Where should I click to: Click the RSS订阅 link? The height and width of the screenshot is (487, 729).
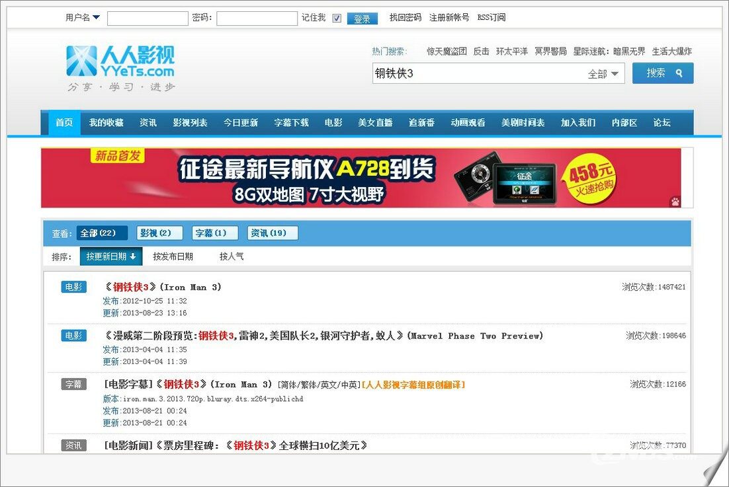(x=492, y=18)
